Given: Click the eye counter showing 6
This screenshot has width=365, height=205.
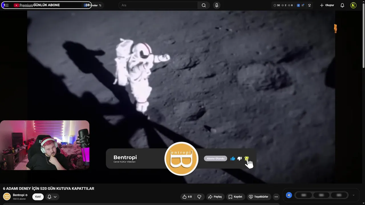Looking at the screenshot, I should click(x=290, y=5).
